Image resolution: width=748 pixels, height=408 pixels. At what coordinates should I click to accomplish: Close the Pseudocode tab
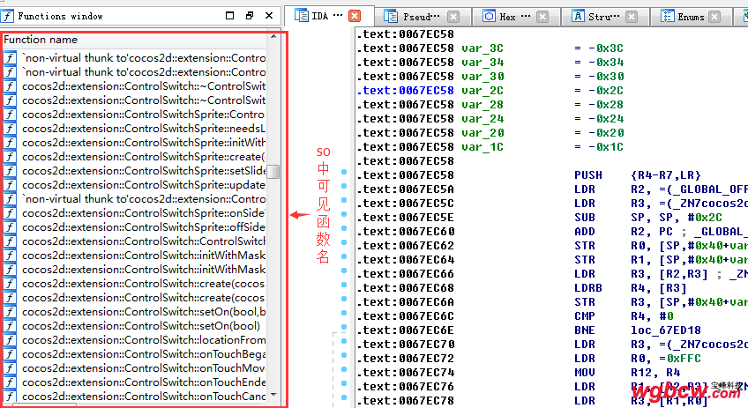453,17
